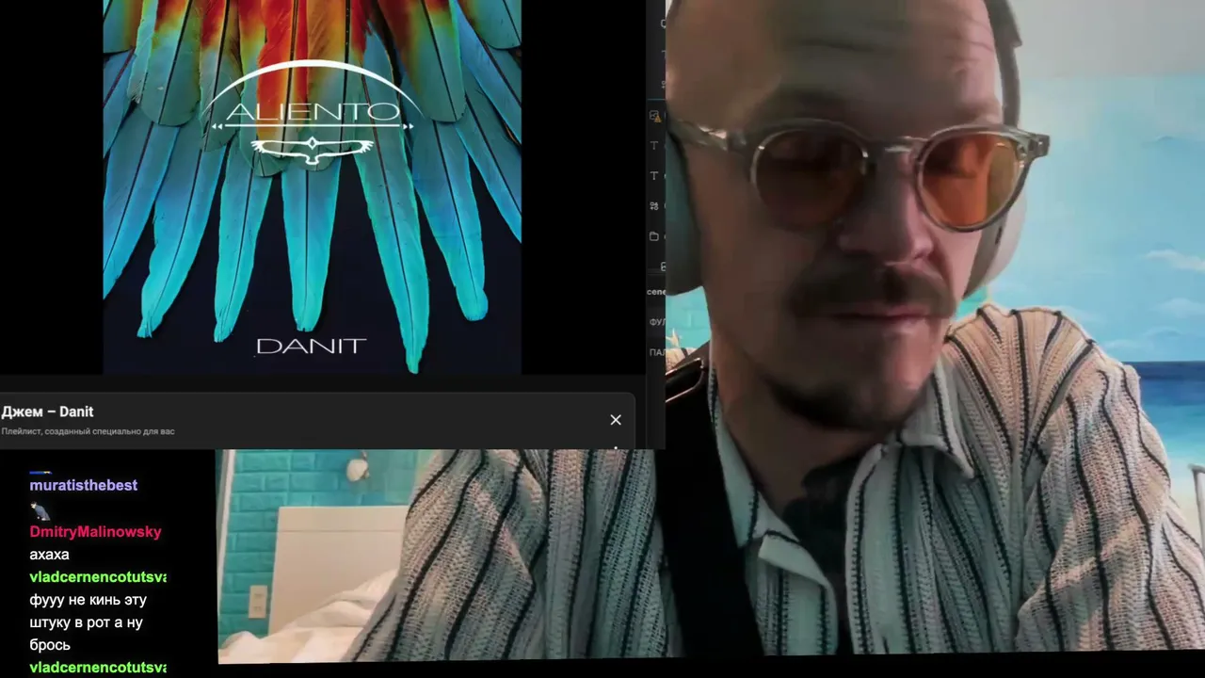Screen dimensions: 1205x678
Task: Open the vladcernencotutsva name above "фууу не кинь"
Action: (98, 576)
